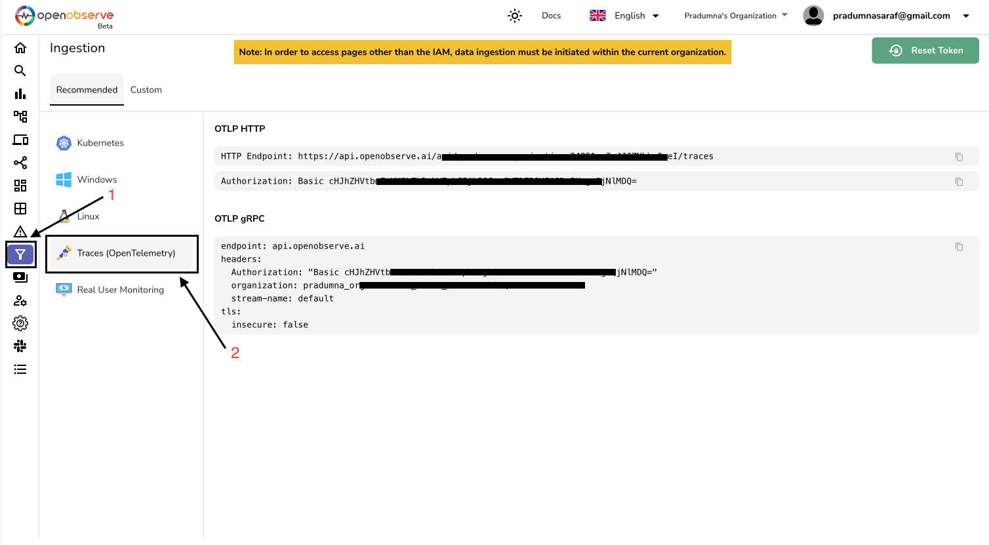989x545 pixels.
Task: Click the Alerts warning triangle icon
Action: (x=20, y=232)
